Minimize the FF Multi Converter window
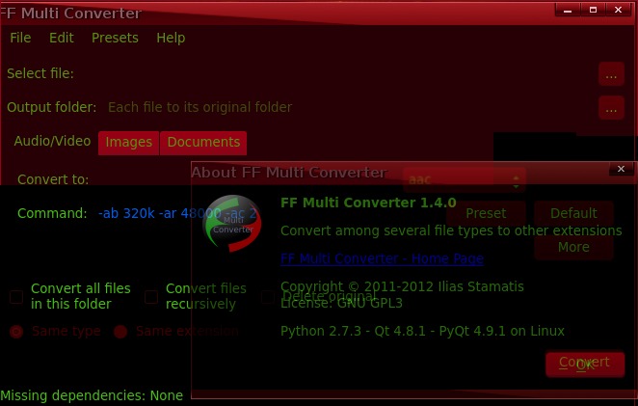Viewport: 638px width, 406px height. [x=568, y=11]
